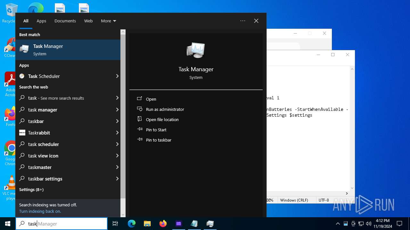Image resolution: width=410 pixels, height=230 pixels.
Task: Minimize the front Notepad window
Action: click(318, 55)
